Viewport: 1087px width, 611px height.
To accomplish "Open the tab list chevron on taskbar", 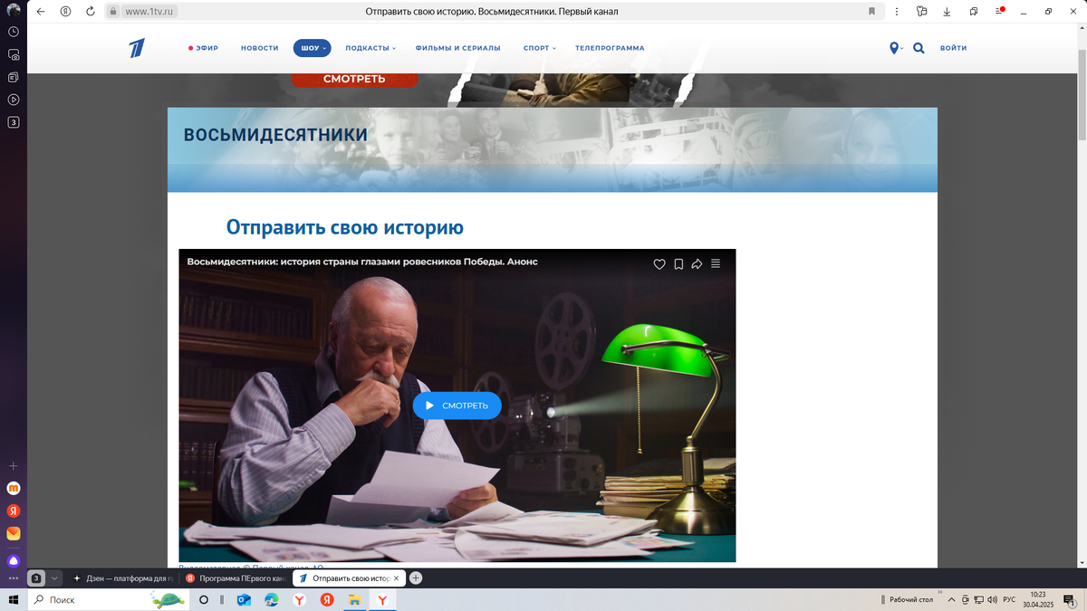I will point(55,578).
